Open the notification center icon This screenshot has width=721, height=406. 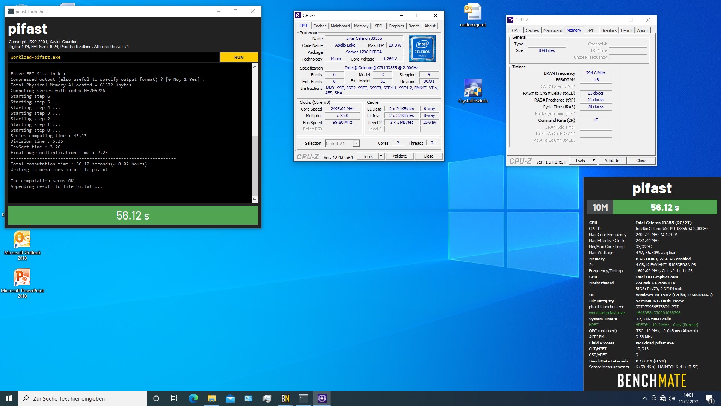[709, 398]
